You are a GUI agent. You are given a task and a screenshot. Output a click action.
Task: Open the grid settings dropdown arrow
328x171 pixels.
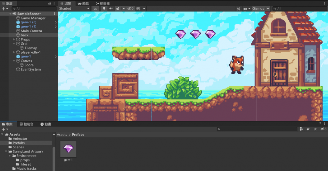(x=144, y=9)
